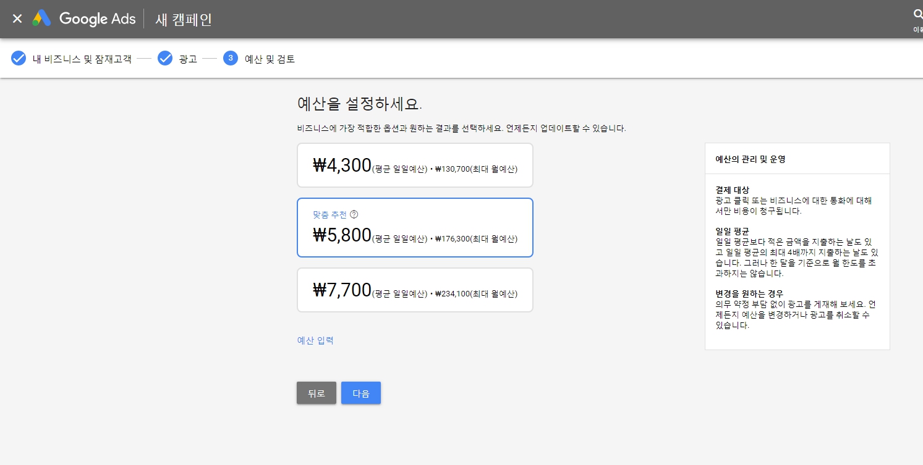Click the step 3 number circle icon
Screen dimensions: 923x465
(x=231, y=59)
